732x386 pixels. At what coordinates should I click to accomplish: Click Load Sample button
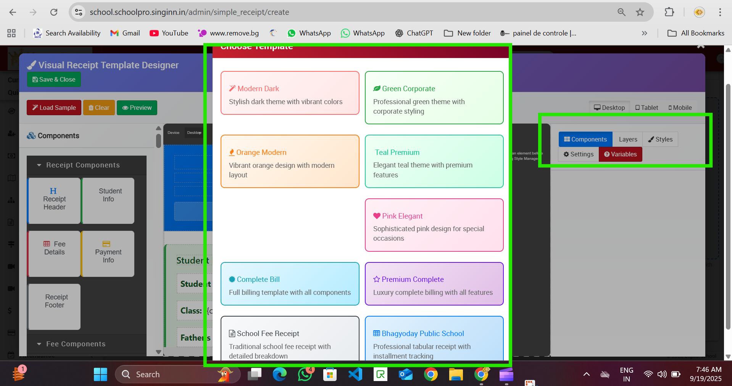coord(54,108)
